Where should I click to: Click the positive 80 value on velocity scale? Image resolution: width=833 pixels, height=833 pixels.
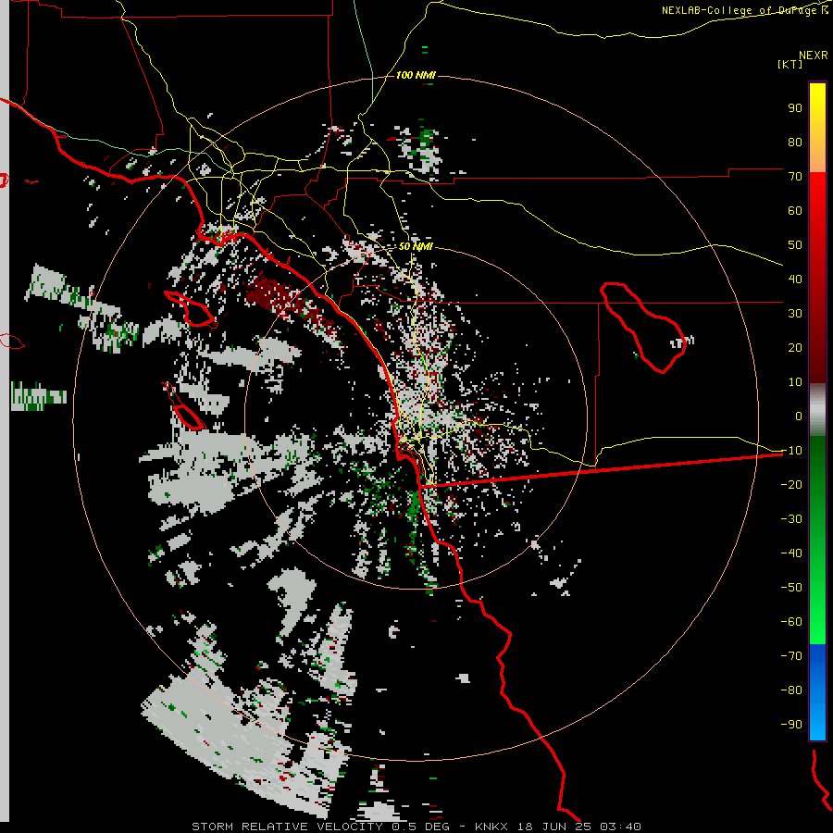pyautogui.click(x=795, y=142)
